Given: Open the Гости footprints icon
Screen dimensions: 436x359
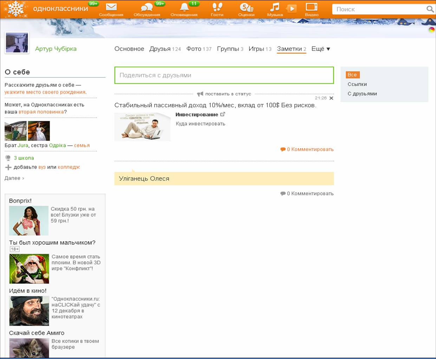Looking at the screenshot, I should (217, 7).
